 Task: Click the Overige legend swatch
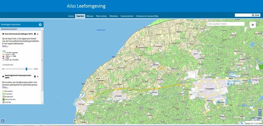coord(3,102)
